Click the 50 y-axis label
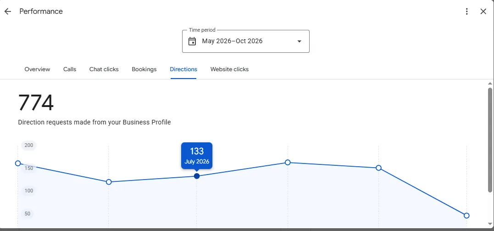The width and height of the screenshot is (494, 231). click(28, 214)
